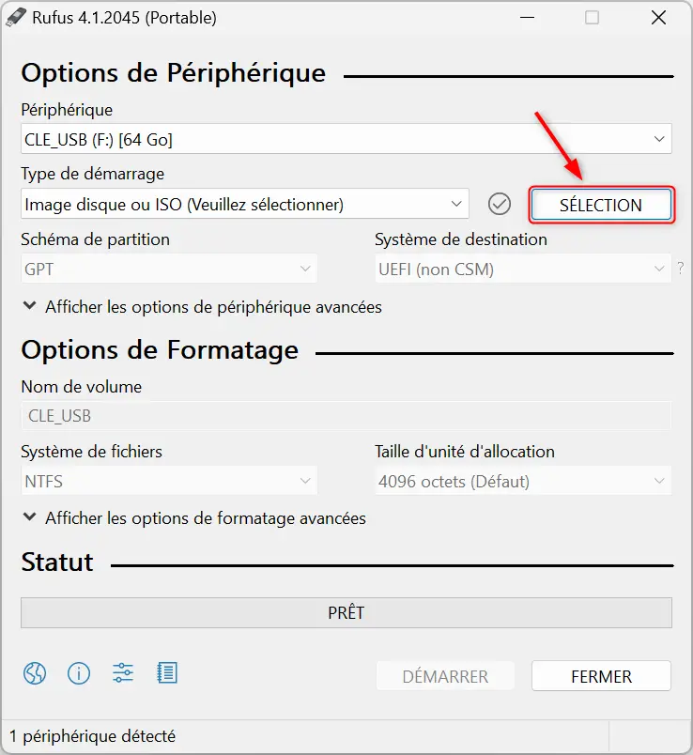Open the Périphérique CLE_USB dropdown
Viewport: 693px width, 755px height.
point(346,139)
